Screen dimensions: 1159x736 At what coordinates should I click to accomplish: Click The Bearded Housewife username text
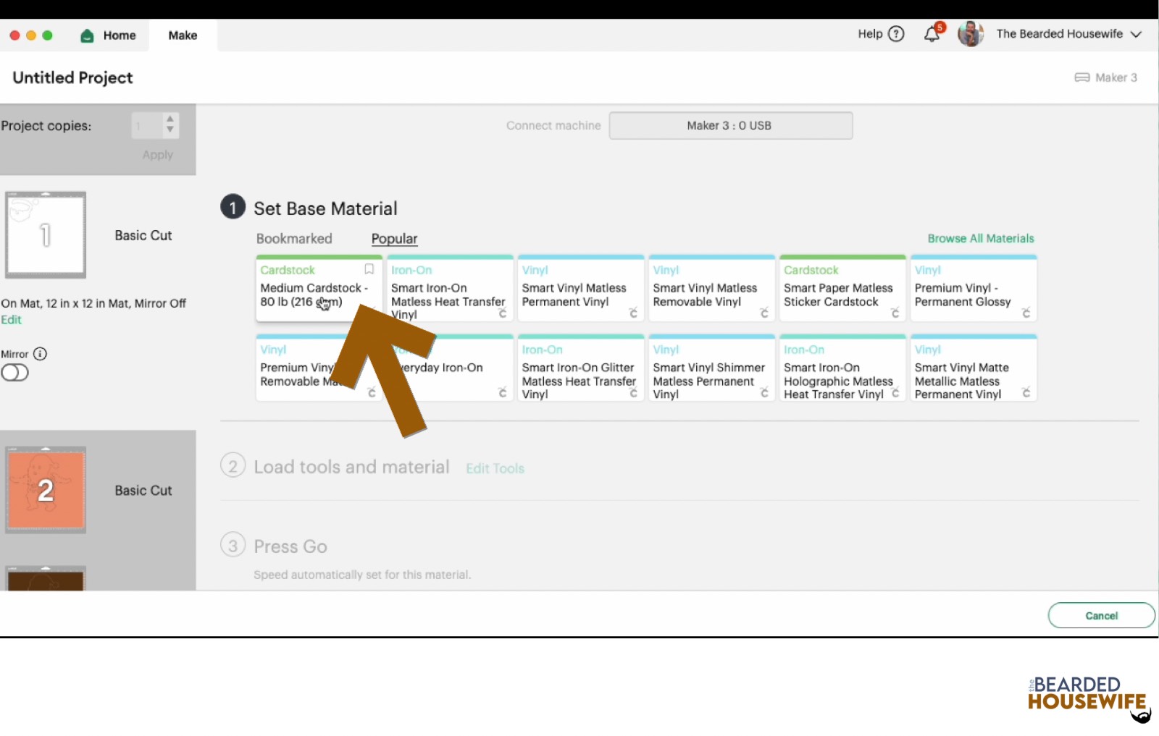click(1059, 34)
